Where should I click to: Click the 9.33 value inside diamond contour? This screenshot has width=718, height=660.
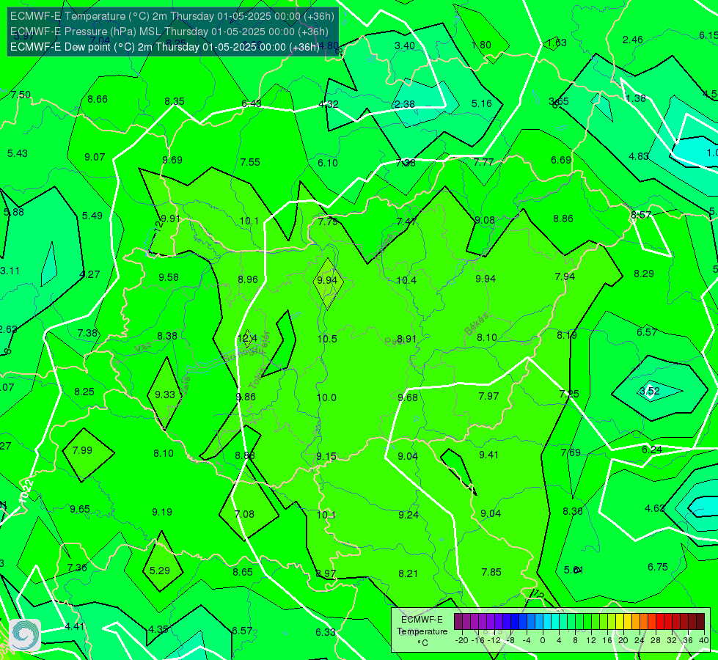tap(164, 395)
